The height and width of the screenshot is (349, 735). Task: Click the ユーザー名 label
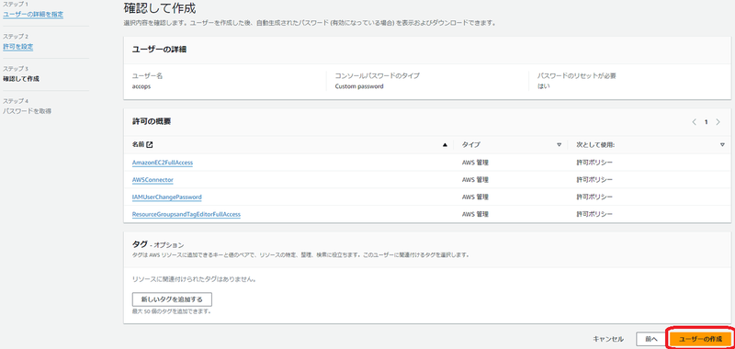tap(147, 75)
